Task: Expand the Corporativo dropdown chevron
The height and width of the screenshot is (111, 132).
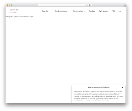Action: pos(84,11)
